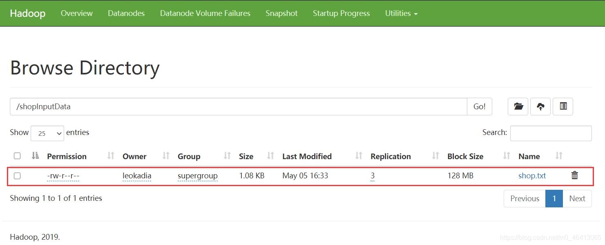The height and width of the screenshot is (245, 605).
Task: Click the create directory folder icon
Action: coord(518,106)
